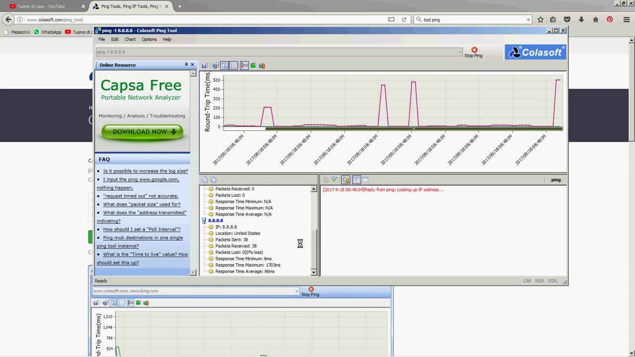Click the Pinterest icon in browser toolbar
Image resolution: width=635 pixels, height=357 pixels.
[610, 19]
